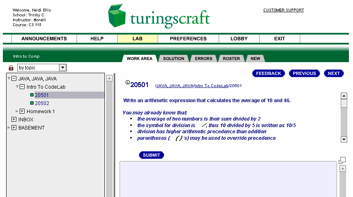The width and height of the screenshot is (353, 197).
Task: Expand the INBOX node
Action: point(14,120)
